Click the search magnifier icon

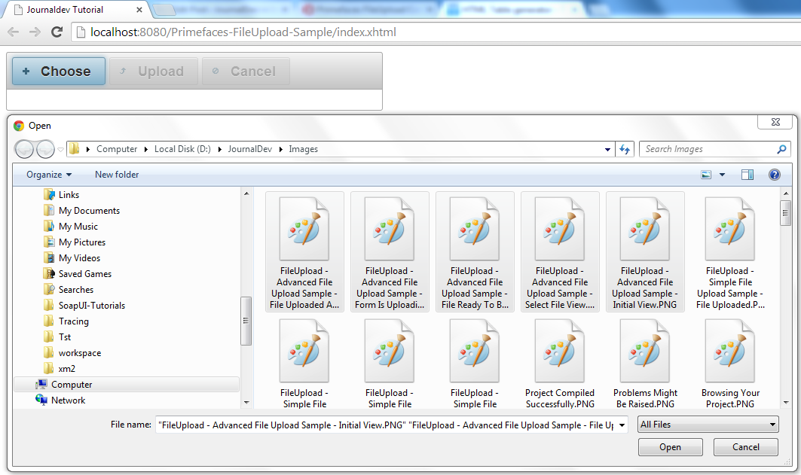click(x=781, y=149)
